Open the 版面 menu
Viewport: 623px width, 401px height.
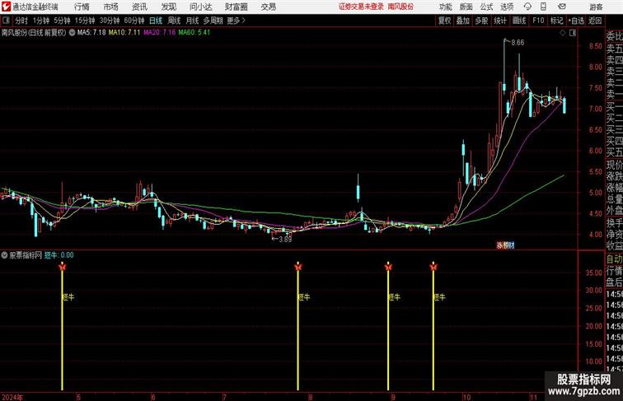[466, 7]
